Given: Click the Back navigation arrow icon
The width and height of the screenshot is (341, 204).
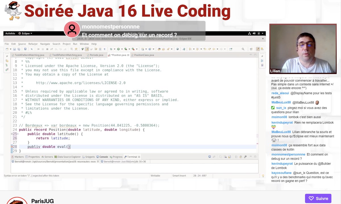Looking at the screenshot, I should [x=214, y=49].
